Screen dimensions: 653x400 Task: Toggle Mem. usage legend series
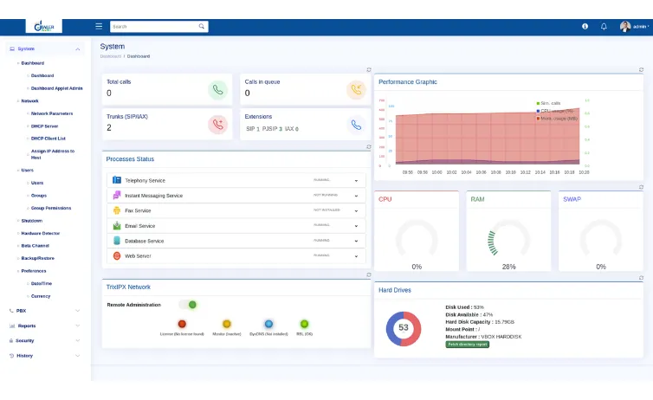pyautogui.click(x=557, y=119)
